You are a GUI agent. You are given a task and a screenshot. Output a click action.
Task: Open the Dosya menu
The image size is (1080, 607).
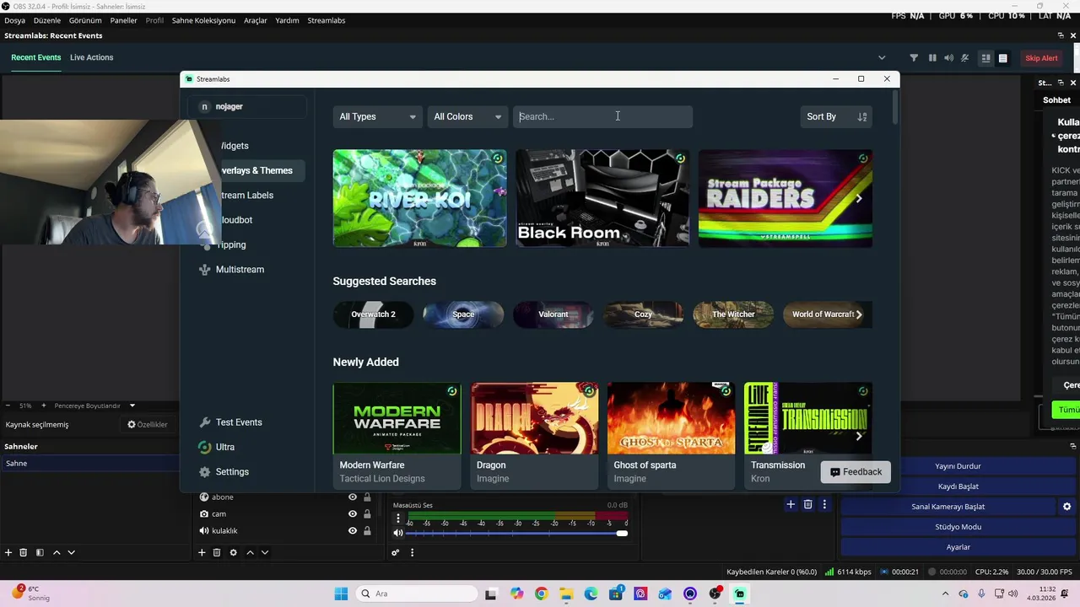point(14,20)
